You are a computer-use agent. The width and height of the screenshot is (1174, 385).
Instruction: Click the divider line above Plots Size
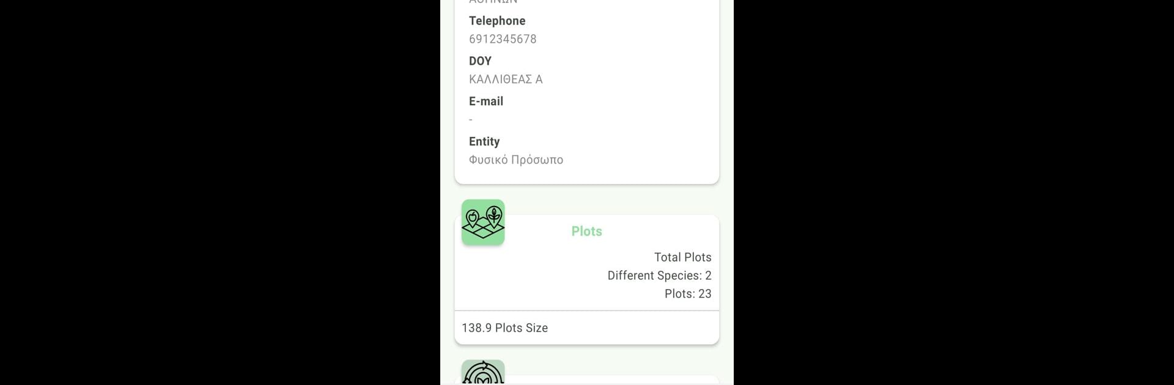pyautogui.click(x=587, y=310)
